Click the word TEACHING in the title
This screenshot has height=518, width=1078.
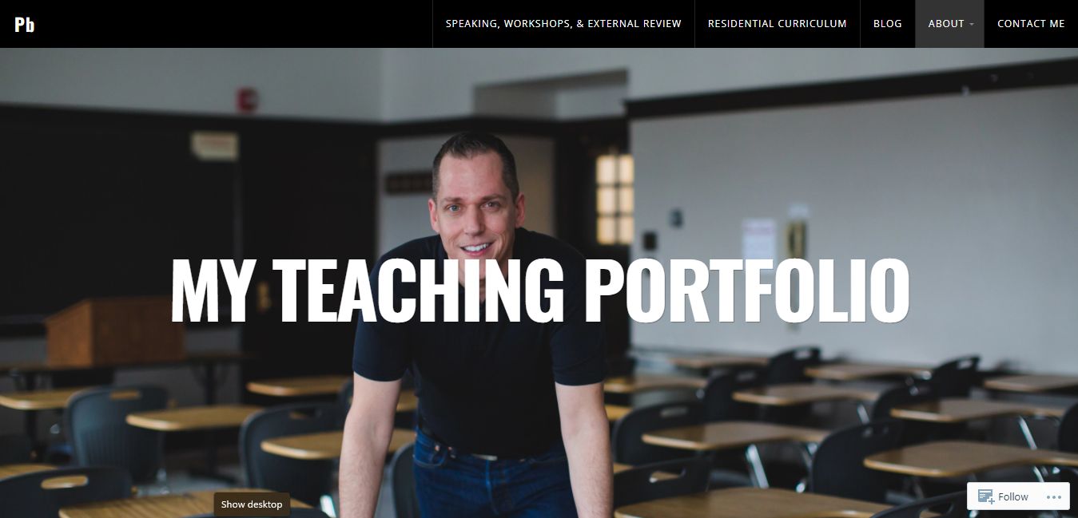point(419,289)
